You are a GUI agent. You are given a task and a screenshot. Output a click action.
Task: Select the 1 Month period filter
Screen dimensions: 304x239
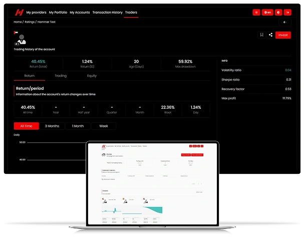click(78, 126)
